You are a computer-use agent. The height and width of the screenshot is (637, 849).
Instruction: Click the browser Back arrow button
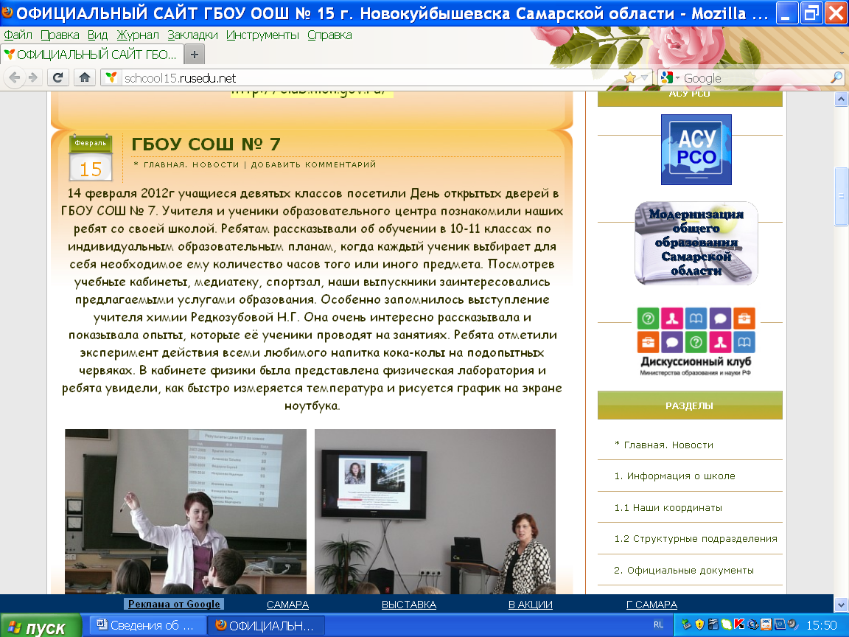point(15,77)
